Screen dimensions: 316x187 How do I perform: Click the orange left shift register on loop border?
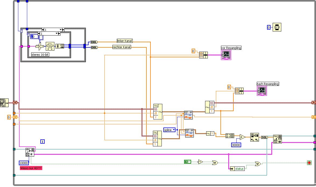tap(15, 117)
